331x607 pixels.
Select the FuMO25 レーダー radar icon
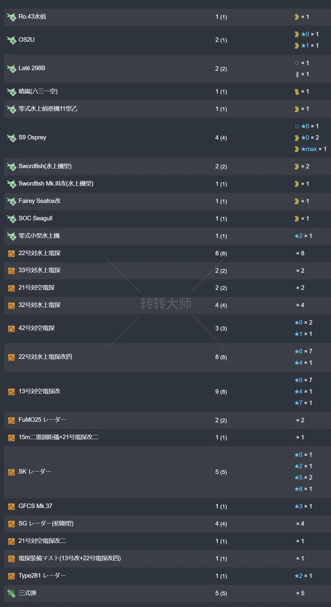point(11,420)
